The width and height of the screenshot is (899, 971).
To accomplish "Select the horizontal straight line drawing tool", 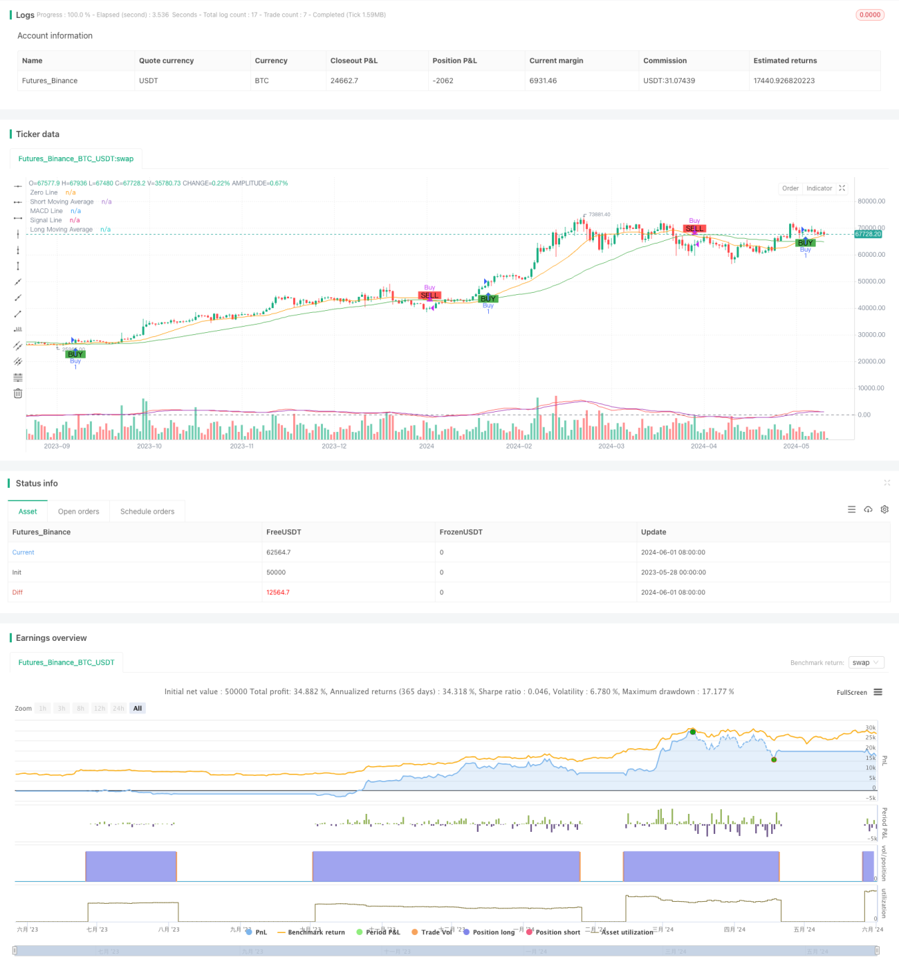I will 18,186.
